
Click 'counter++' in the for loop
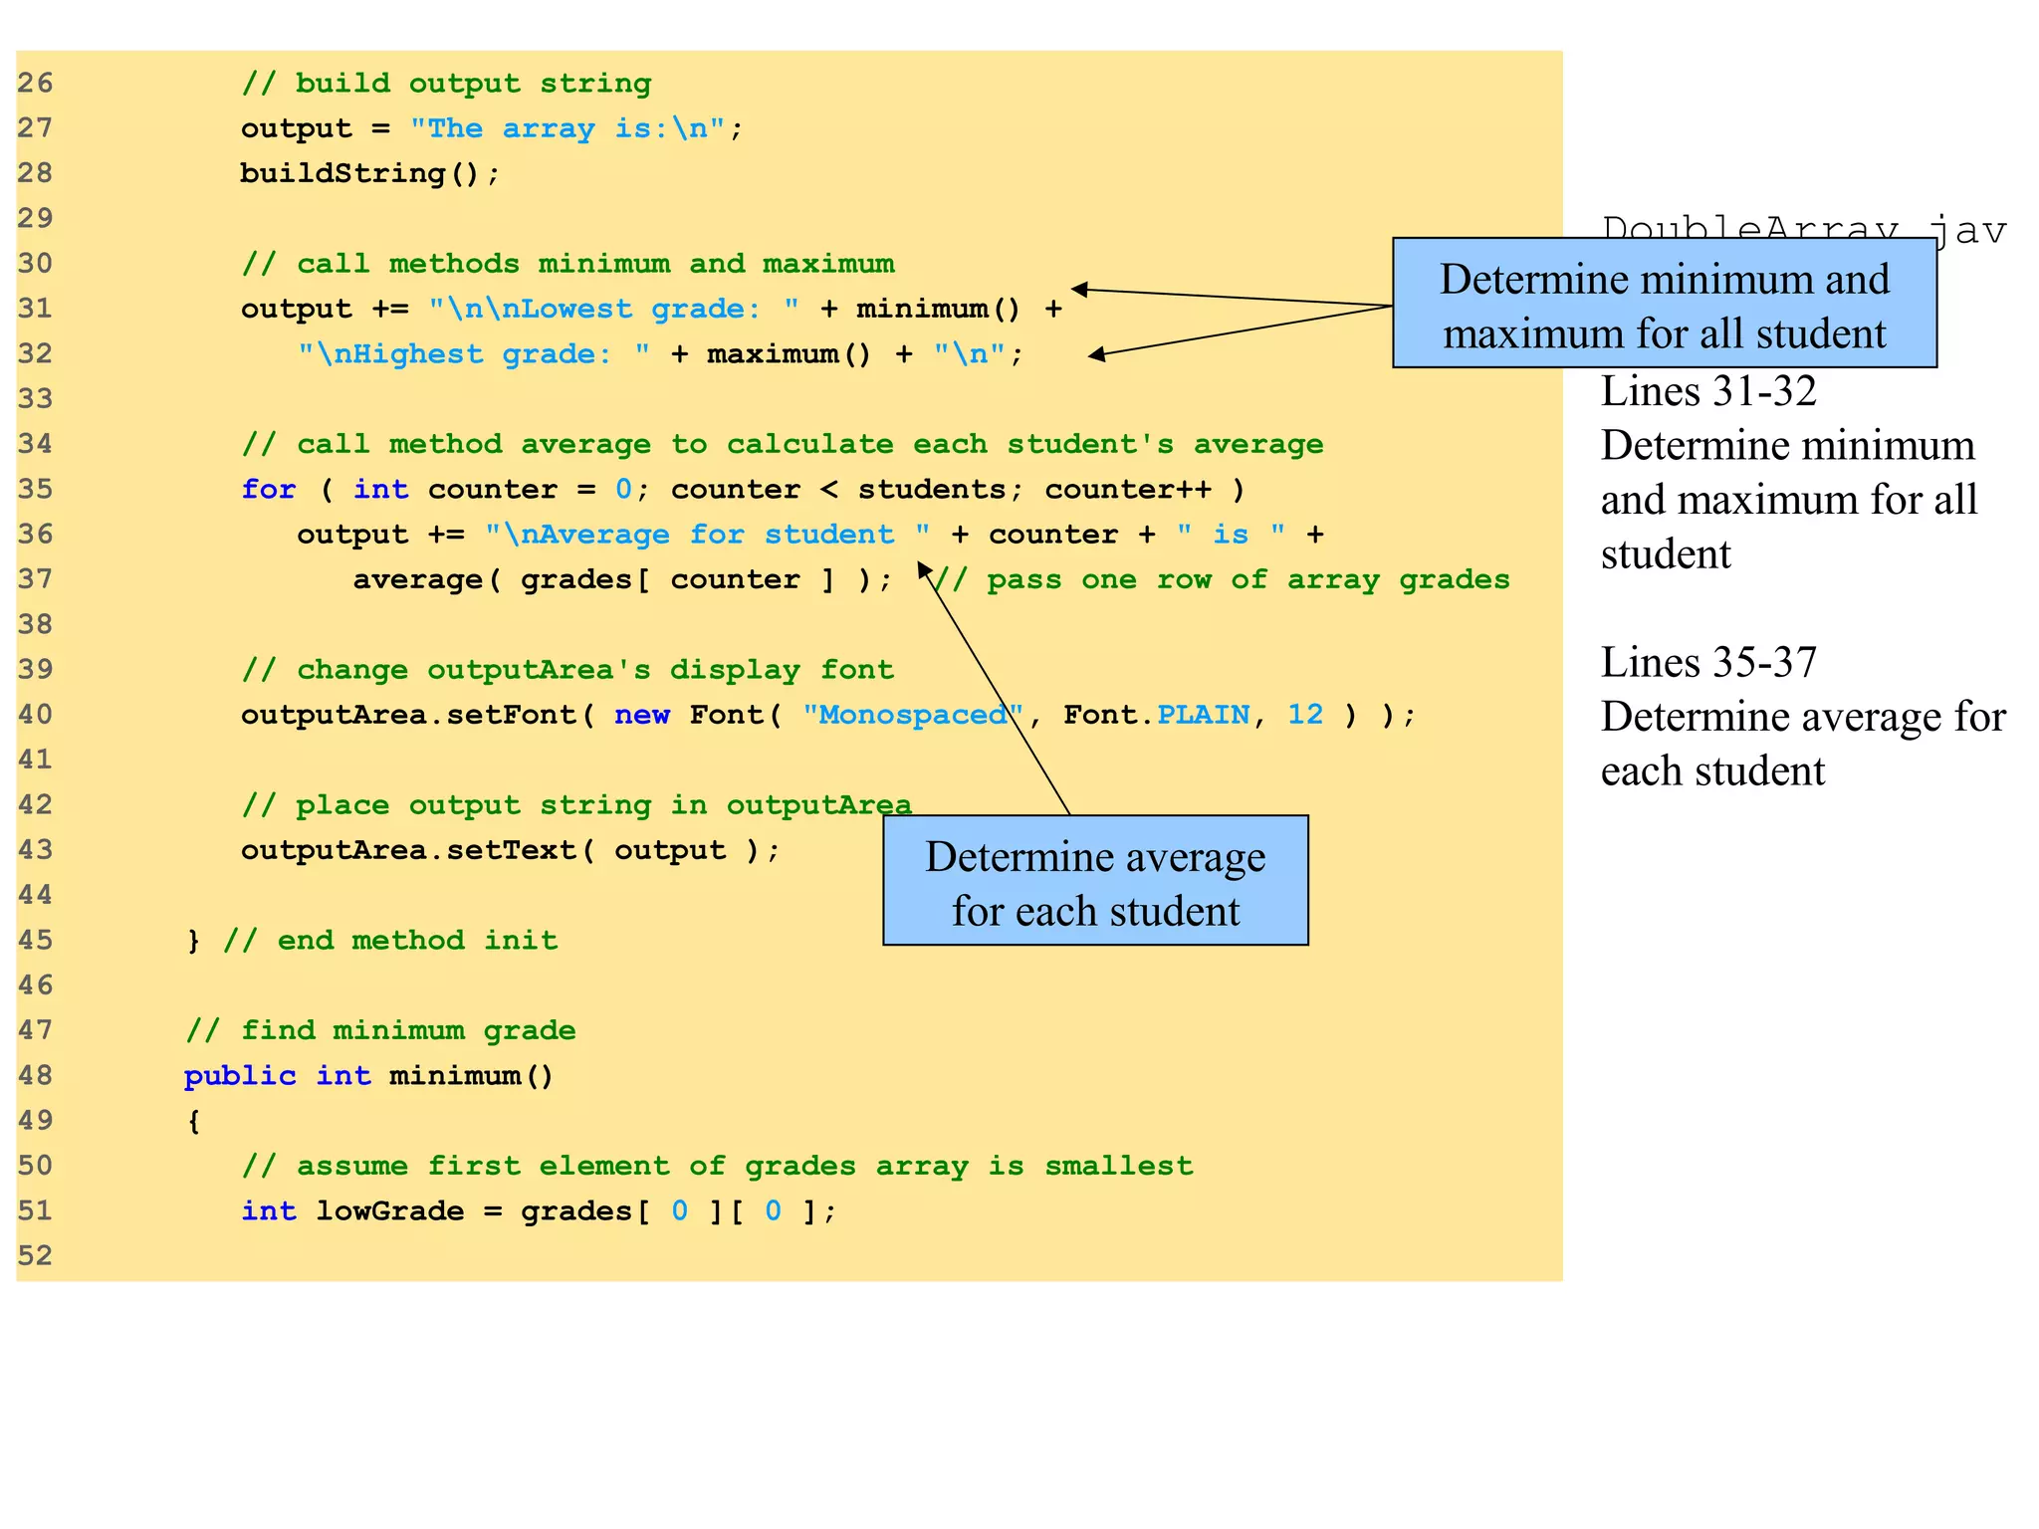(1128, 490)
